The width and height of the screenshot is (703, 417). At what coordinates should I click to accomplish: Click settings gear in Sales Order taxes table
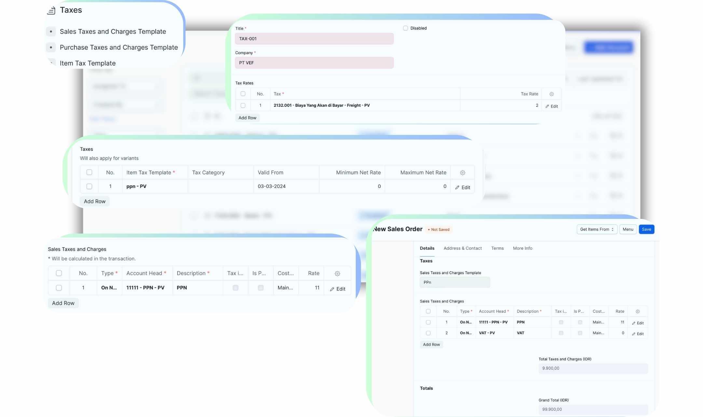(x=637, y=312)
